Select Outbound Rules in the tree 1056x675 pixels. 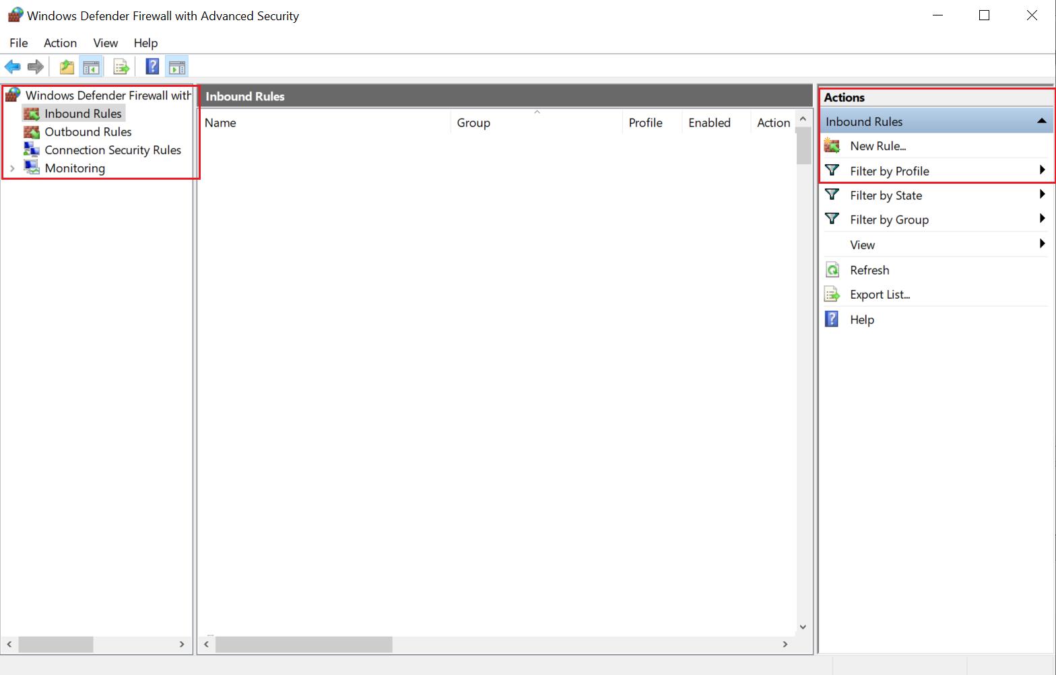(x=88, y=132)
